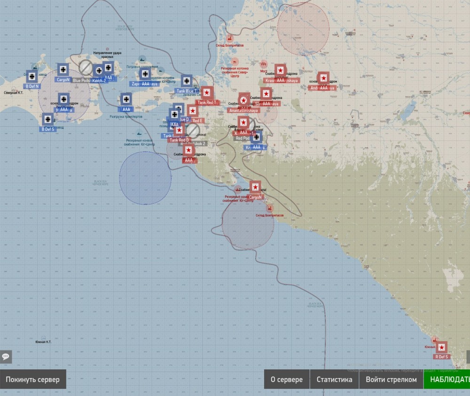Click the Разгрузка транспортов label
Image resolution: width=470 pixels, height=396 pixels.
126,117
